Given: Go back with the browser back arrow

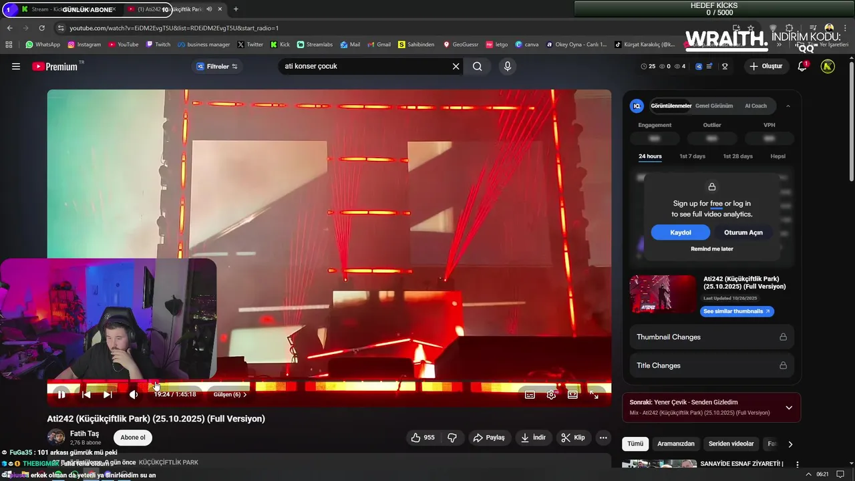Looking at the screenshot, I should 9,28.
